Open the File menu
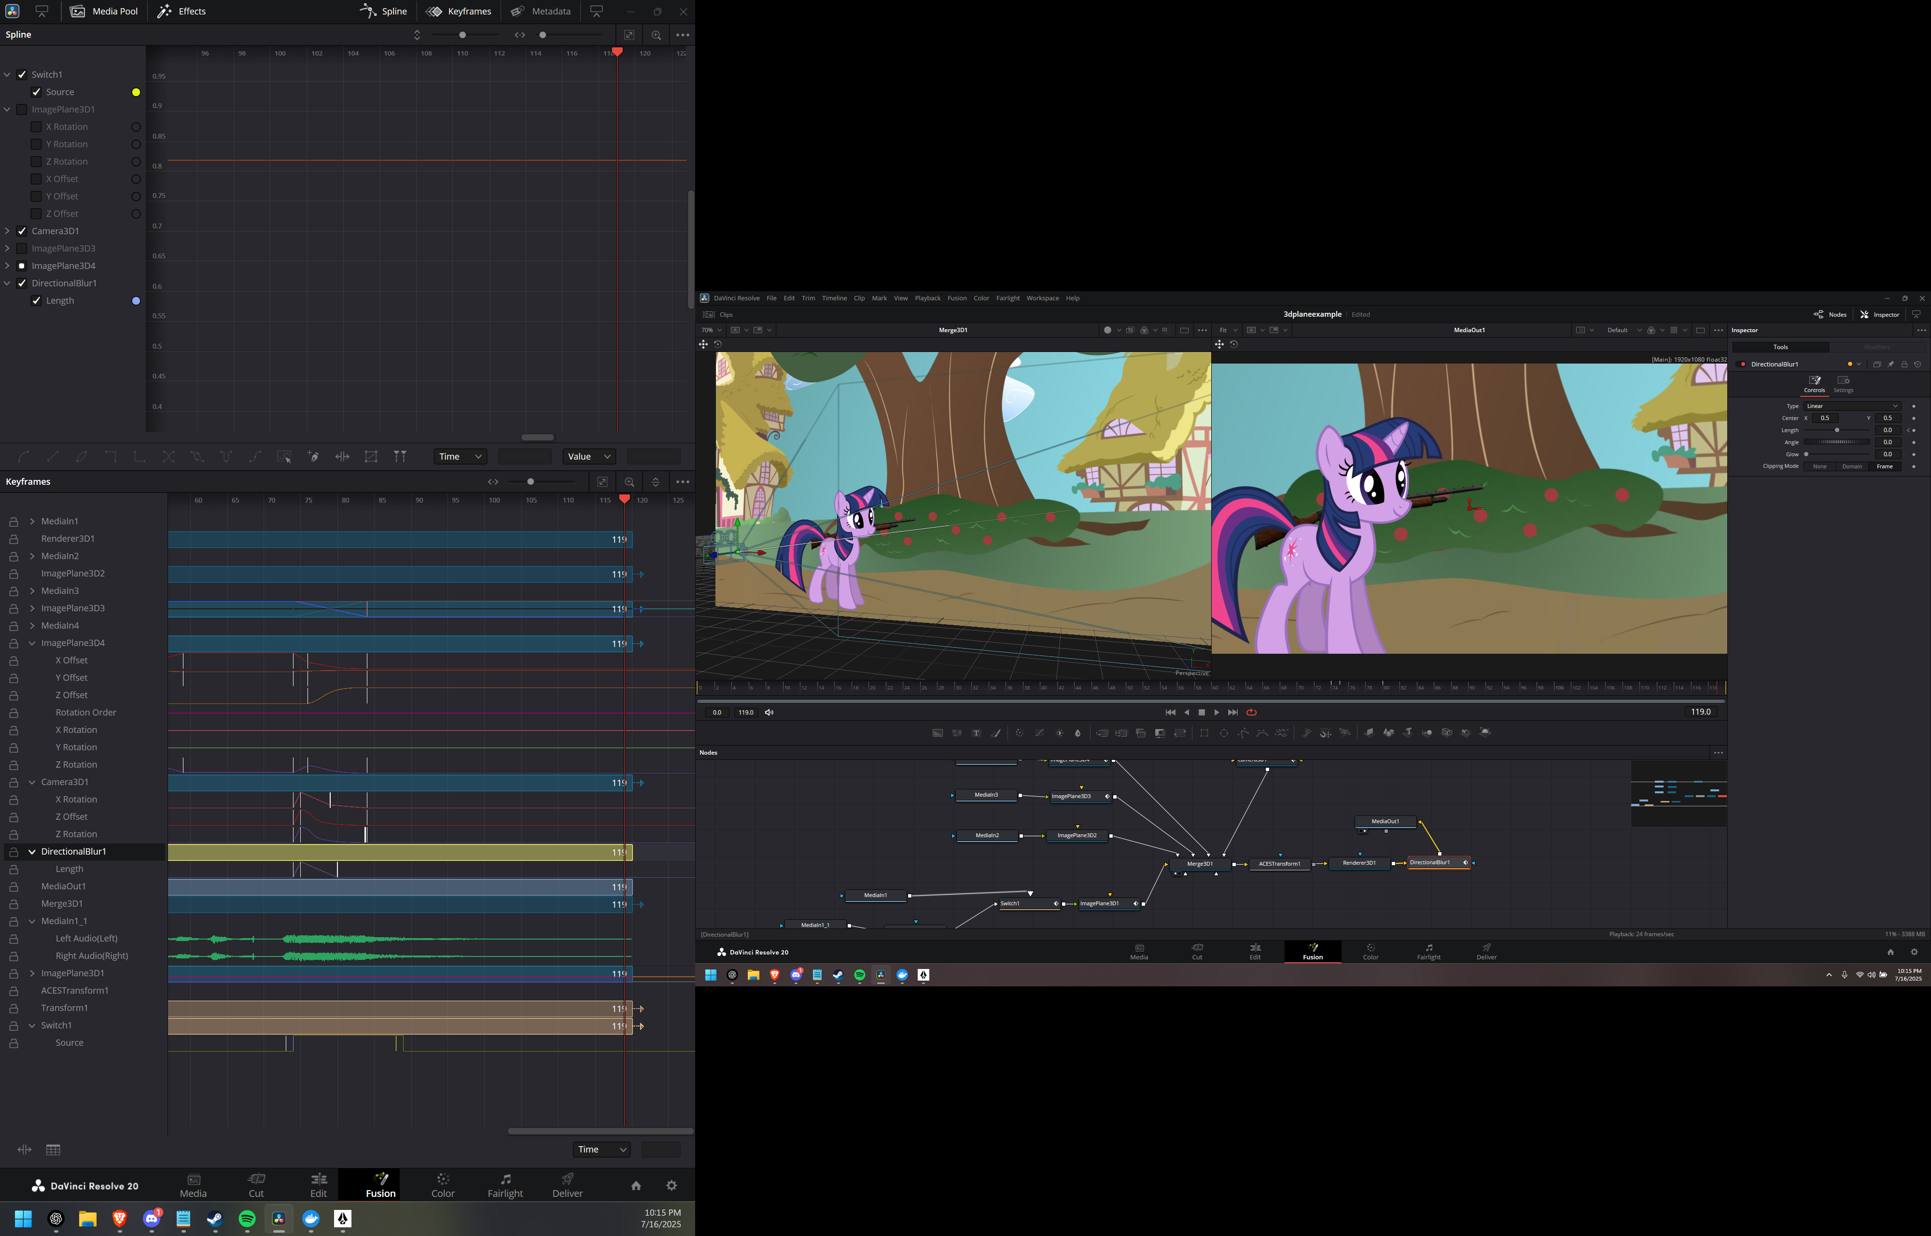Viewport: 1931px width, 1236px height. [771, 298]
